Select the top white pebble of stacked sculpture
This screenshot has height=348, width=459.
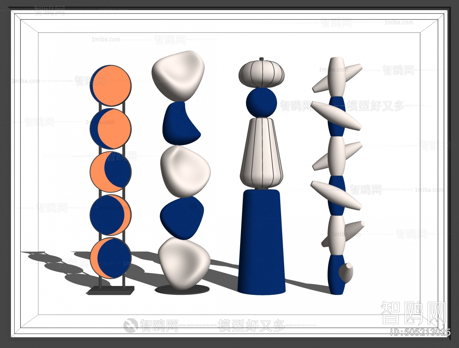pyautogui.click(x=178, y=76)
